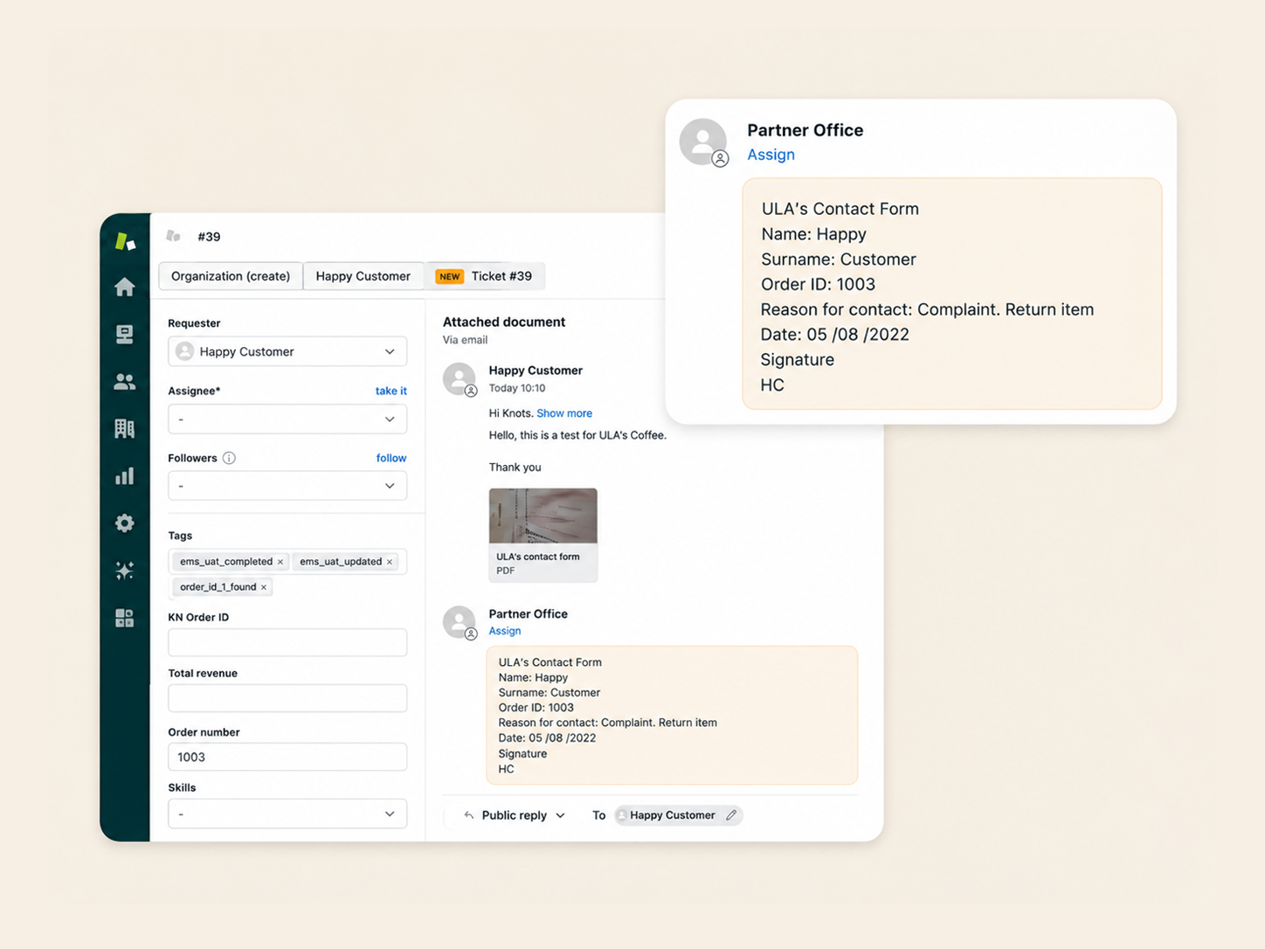
Task: Open the Views icon in sidebar
Action: click(125, 334)
